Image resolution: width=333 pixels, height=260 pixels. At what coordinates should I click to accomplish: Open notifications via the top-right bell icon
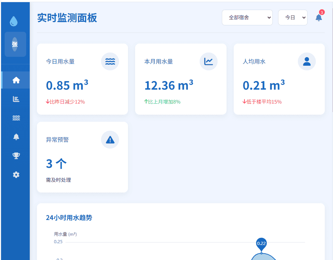pyautogui.click(x=318, y=17)
